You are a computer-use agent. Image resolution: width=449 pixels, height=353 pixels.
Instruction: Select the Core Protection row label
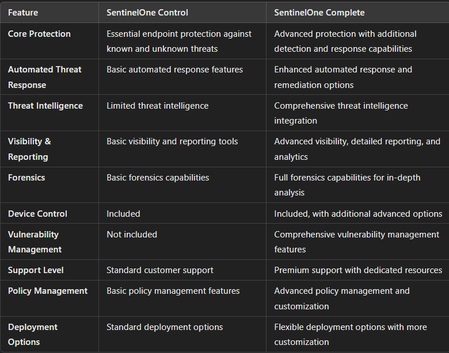(39, 34)
